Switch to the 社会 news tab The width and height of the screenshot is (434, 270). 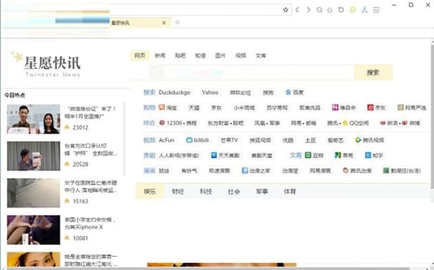[234, 192]
